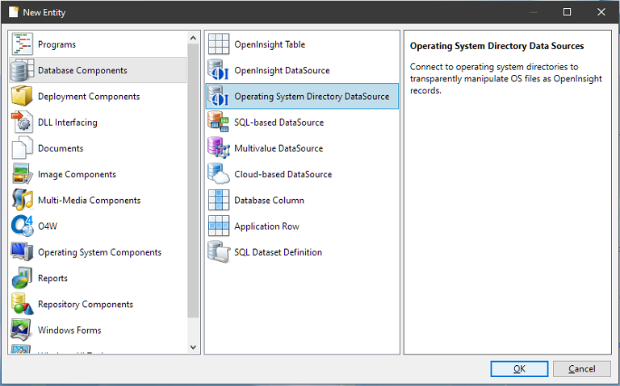Choose Multi-Media Components entry

(90, 201)
